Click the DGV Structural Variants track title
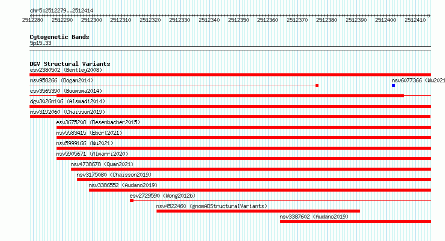Viewport: 445px width, 241px height. click(70, 64)
